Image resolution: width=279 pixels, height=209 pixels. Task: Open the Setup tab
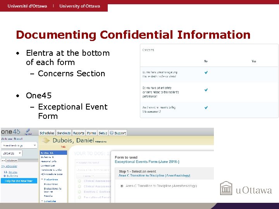[x=103, y=133]
